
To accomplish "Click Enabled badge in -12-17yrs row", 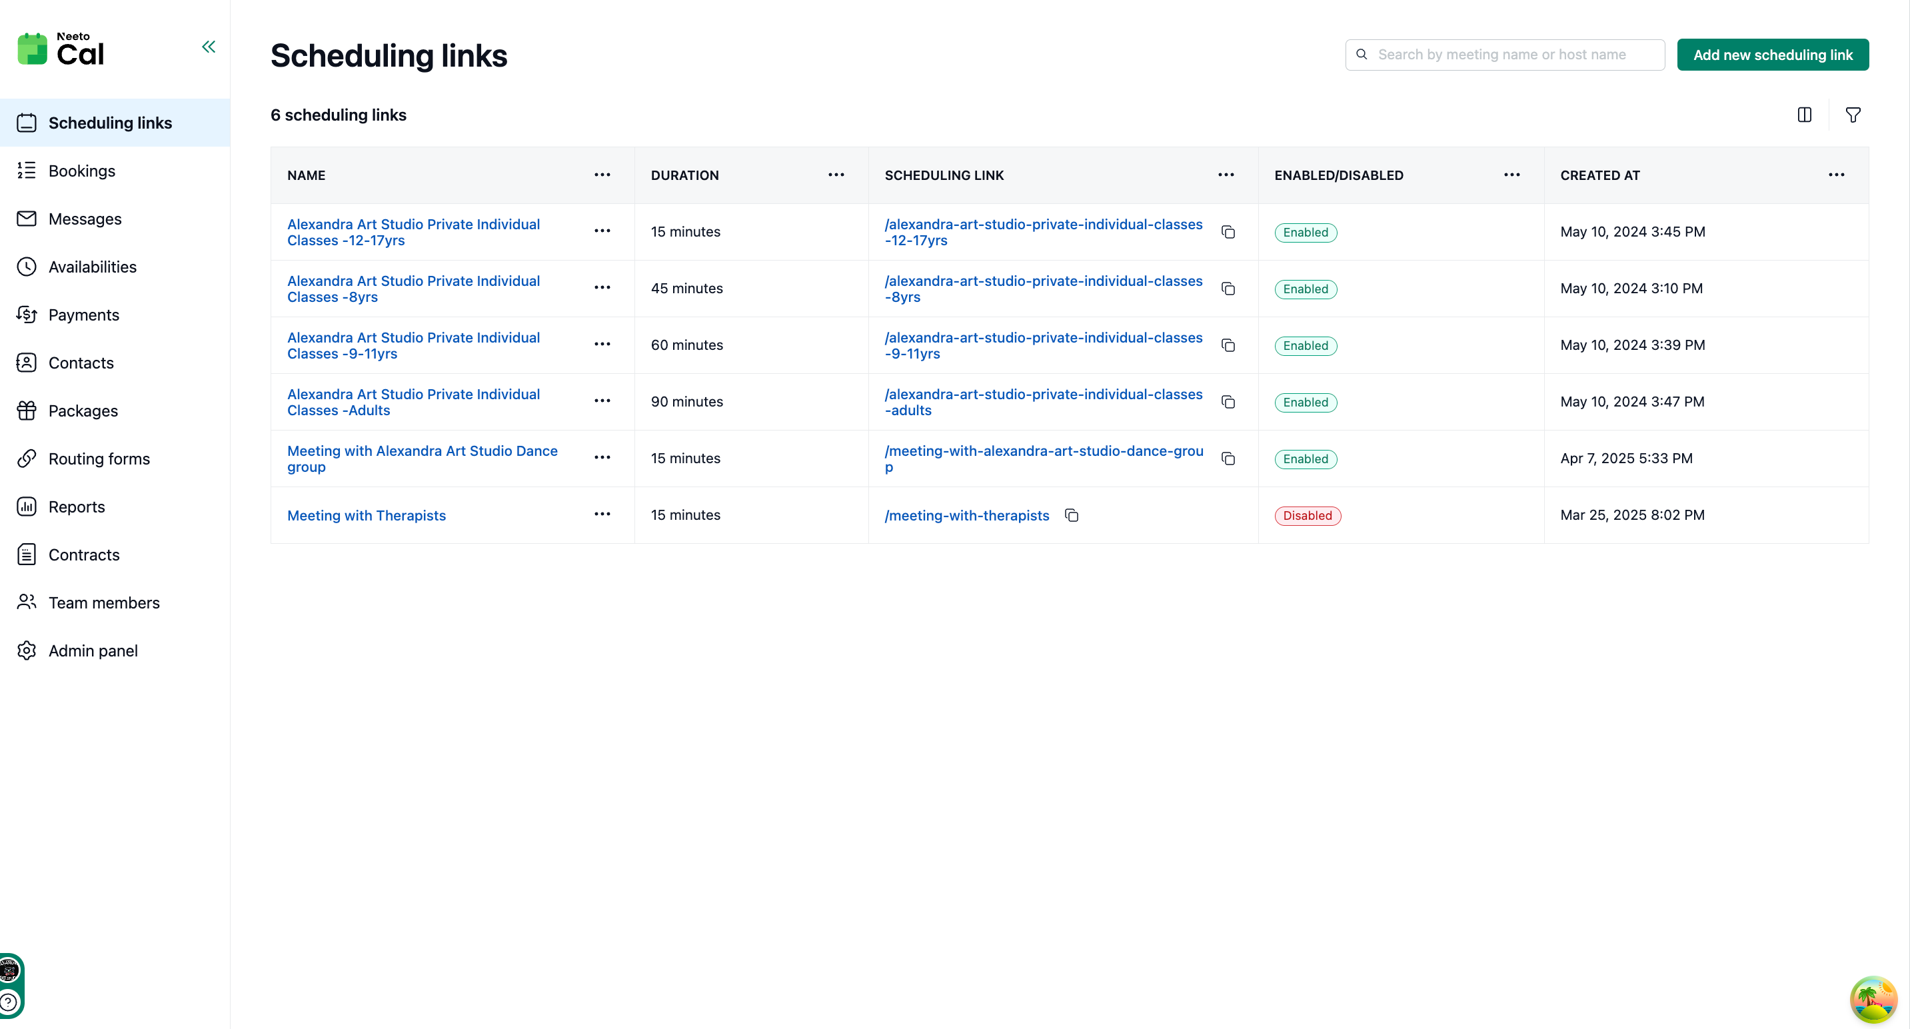I will pyautogui.click(x=1305, y=233).
